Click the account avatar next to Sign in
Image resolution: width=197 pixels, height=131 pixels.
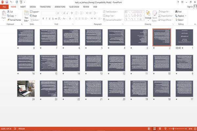coord(195,7)
